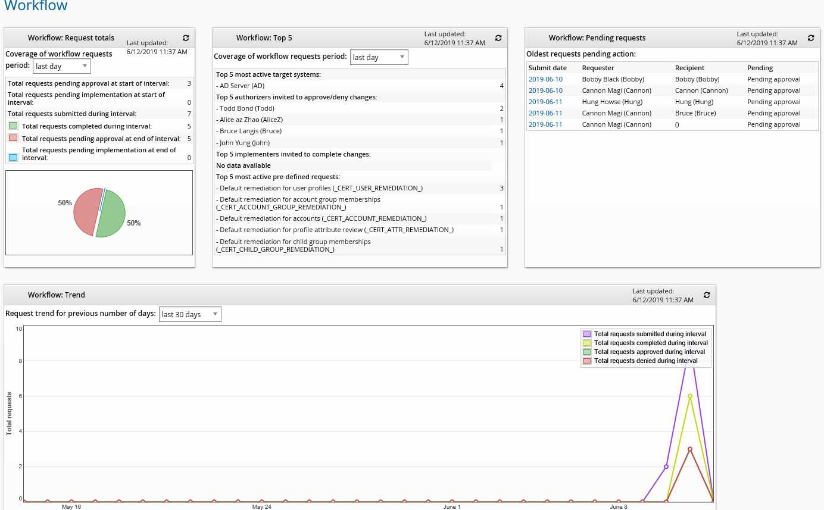Image resolution: width=824 pixels, height=510 pixels.
Task: Refresh the Workflow: Request totals panel
Action: [x=185, y=37]
